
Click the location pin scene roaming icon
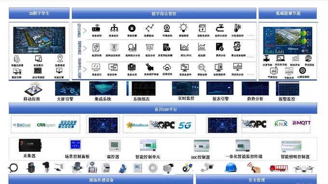coord(60,58)
